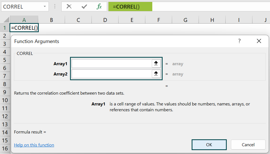270x154 pixels.
Task: Select column G header
Action: click(x=185, y=20)
